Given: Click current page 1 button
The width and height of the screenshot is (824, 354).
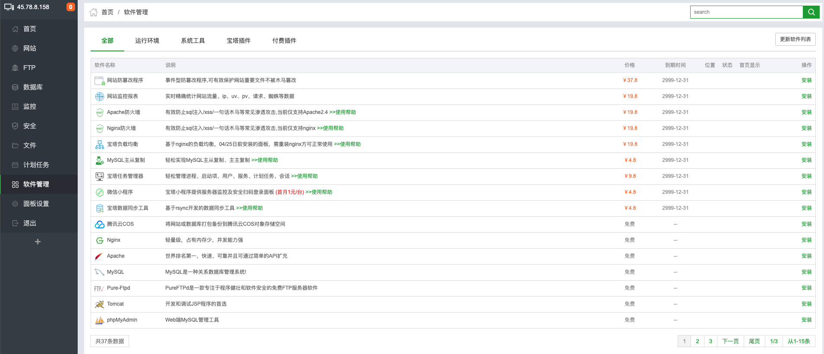Looking at the screenshot, I should click(x=684, y=341).
